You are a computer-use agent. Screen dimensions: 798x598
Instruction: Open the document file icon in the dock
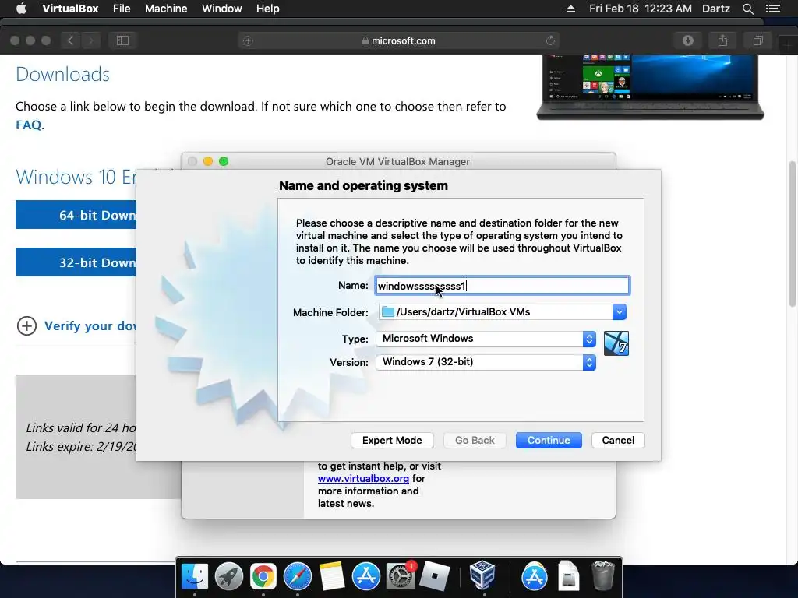pos(568,577)
